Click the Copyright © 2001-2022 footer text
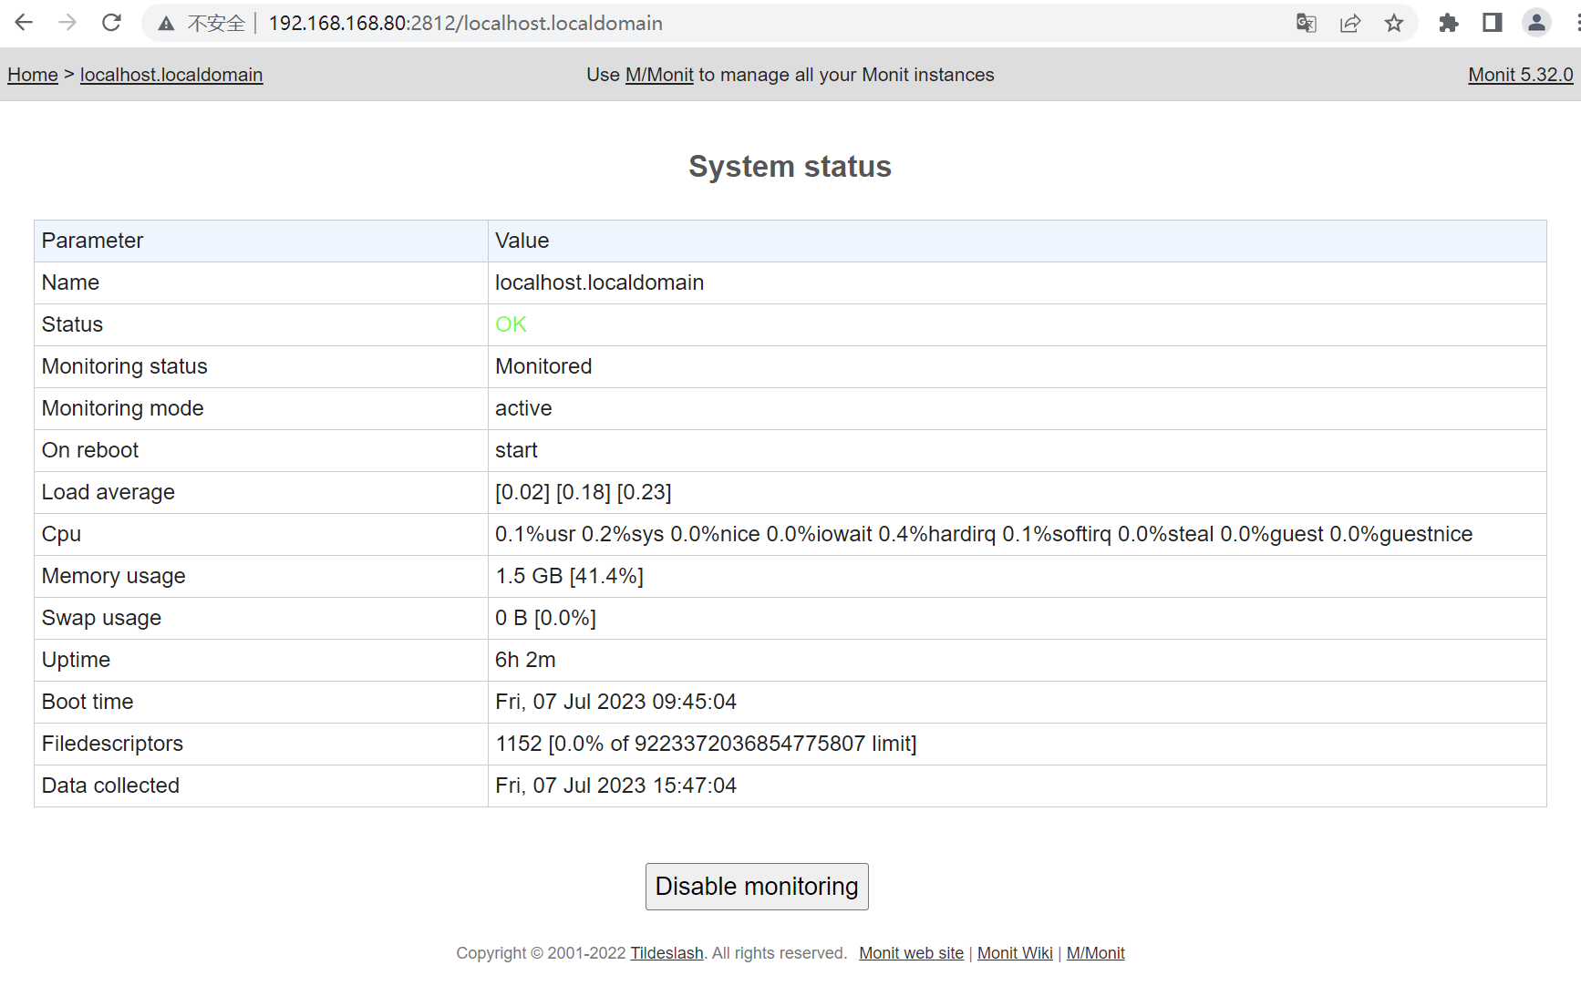 click(x=541, y=953)
